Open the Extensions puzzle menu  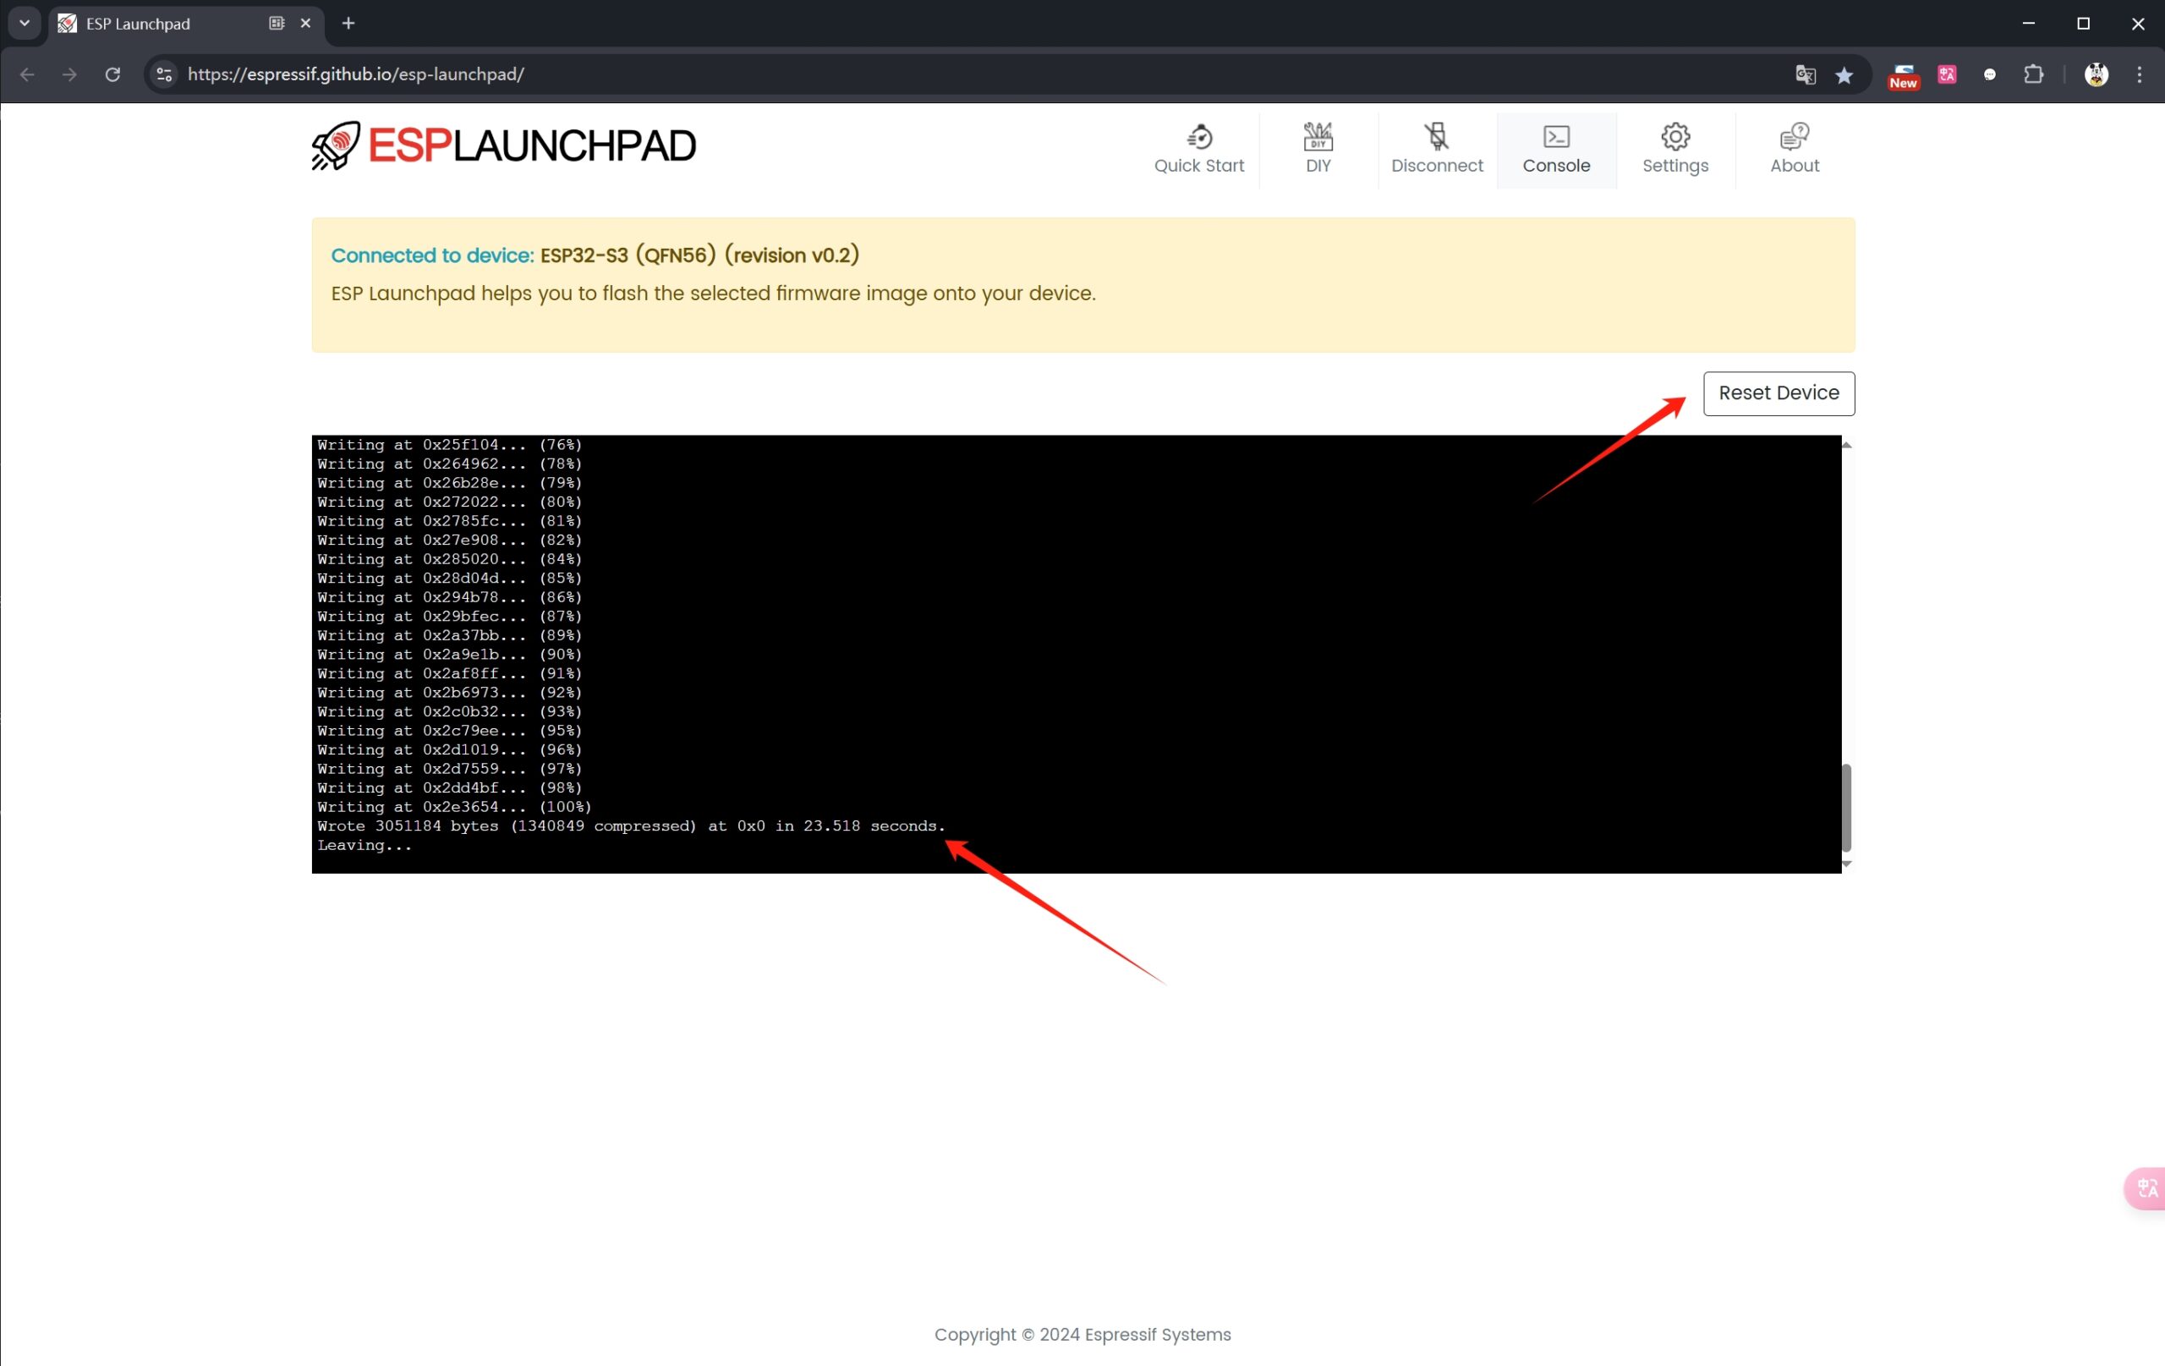2034,74
